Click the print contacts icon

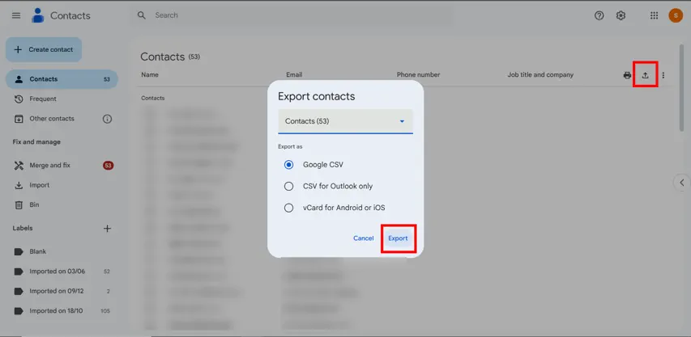click(627, 75)
